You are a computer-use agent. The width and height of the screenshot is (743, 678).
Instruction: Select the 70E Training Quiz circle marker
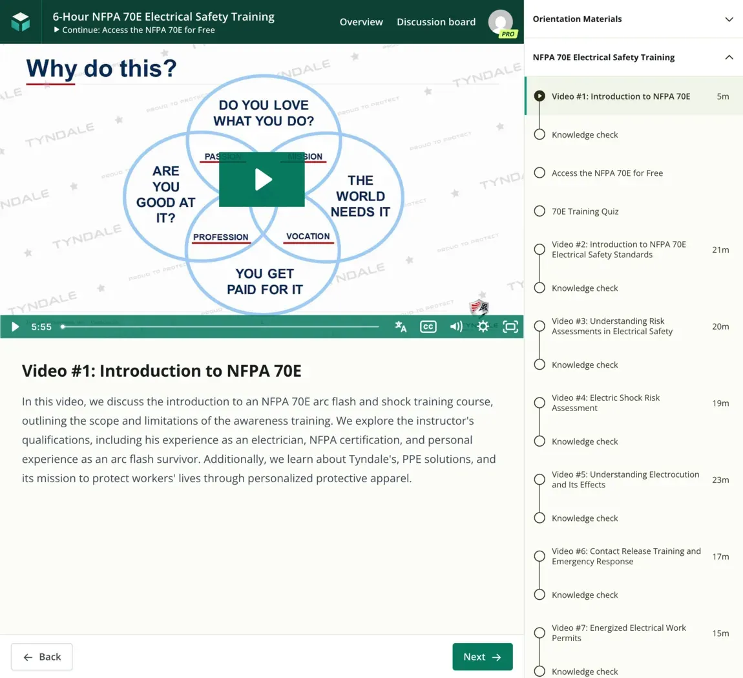[x=539, y=211]
